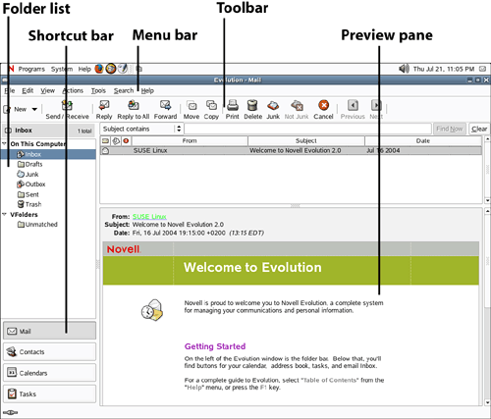Open the Evolution Help menu
491x419 pixels.
pos(147,90)
